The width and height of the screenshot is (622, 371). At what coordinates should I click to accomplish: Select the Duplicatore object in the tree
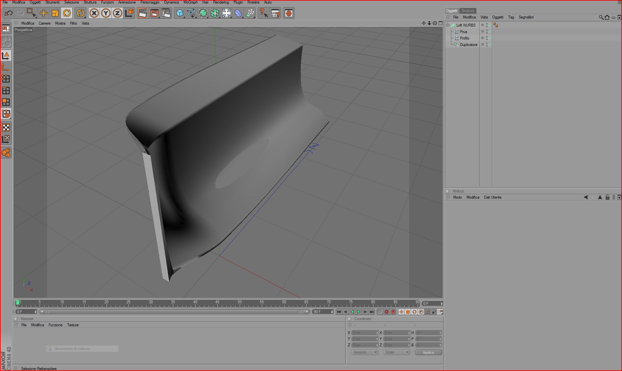click(469, 45)
